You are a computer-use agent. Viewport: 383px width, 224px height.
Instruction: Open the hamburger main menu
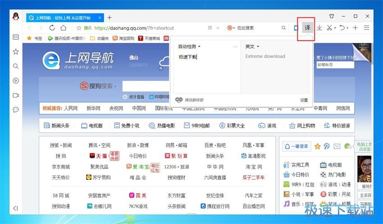pos(366,28)
